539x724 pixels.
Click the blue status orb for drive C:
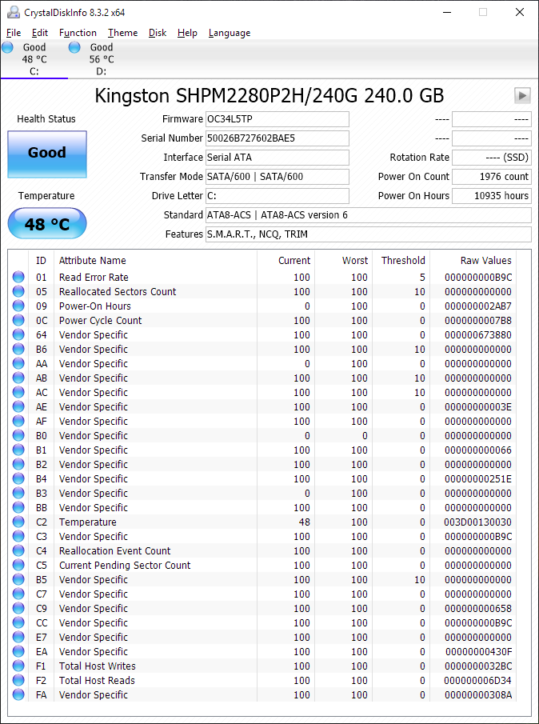click(x=8, y=47)
